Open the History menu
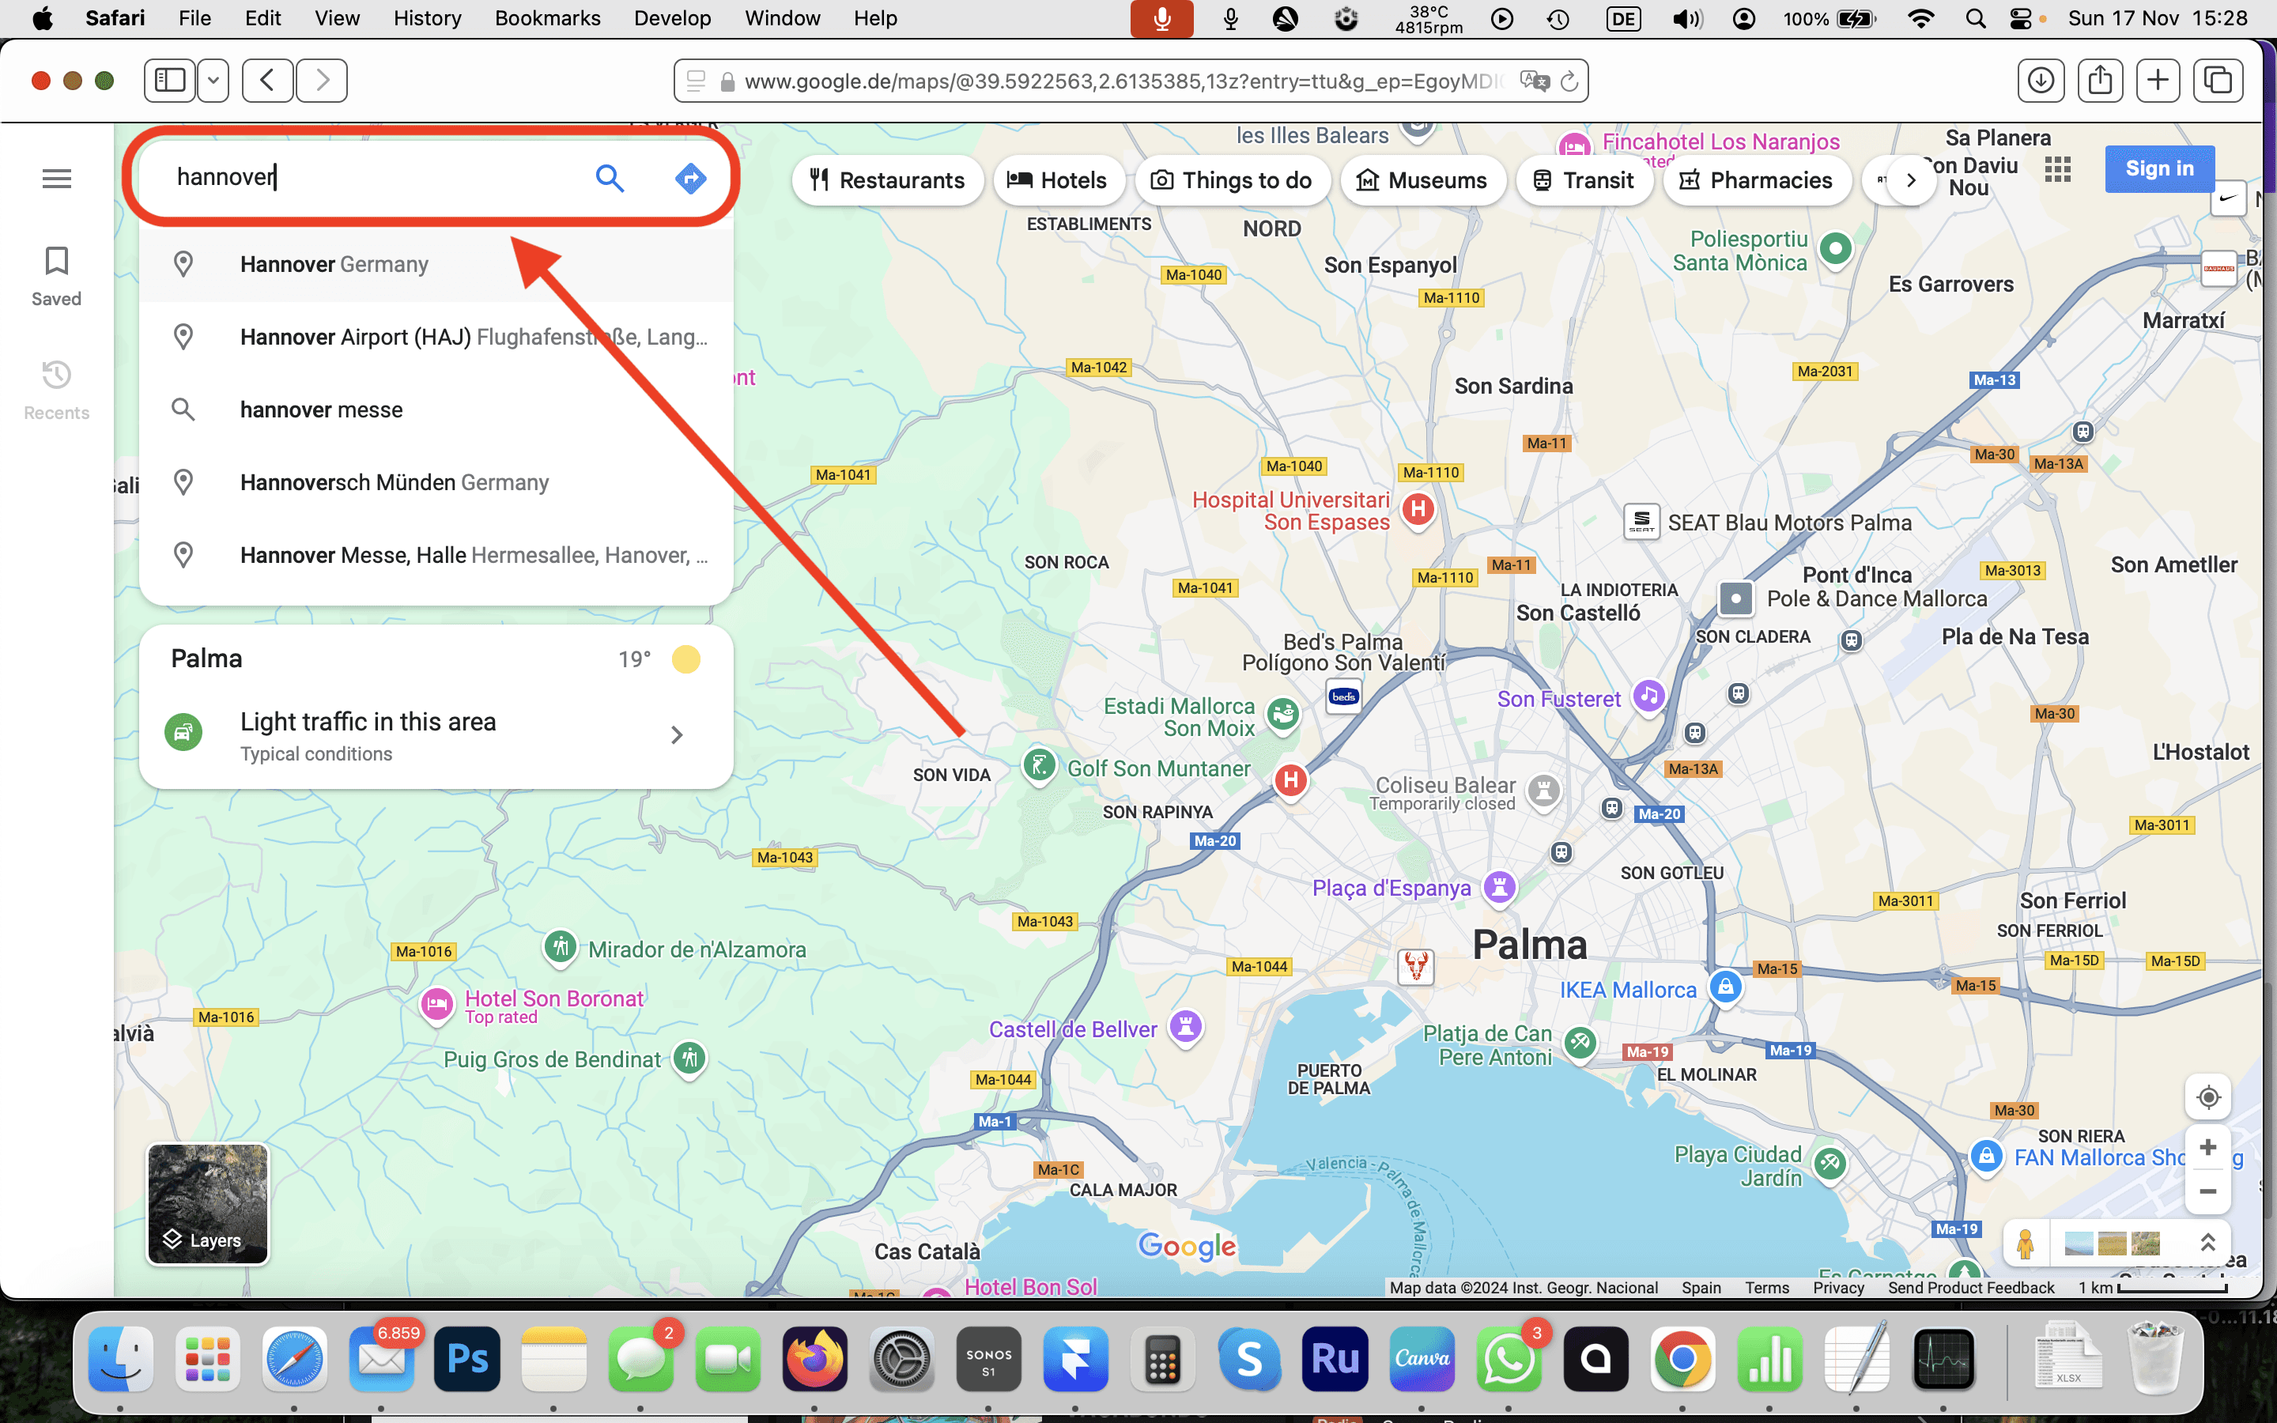Screen dimensions: 2277x1423 [x=426, y=18]
